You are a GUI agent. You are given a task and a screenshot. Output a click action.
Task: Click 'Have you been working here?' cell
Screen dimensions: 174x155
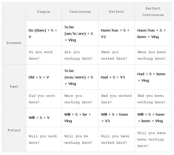[151, 55]
